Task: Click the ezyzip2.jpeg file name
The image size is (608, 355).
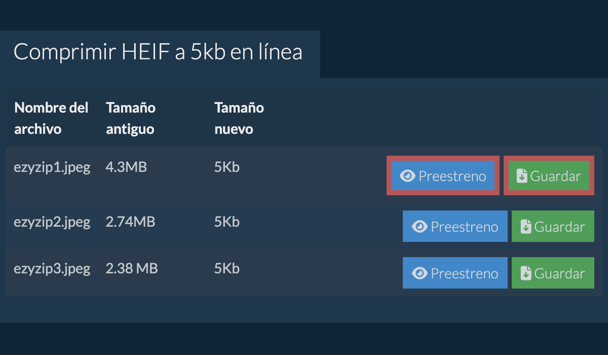Action: [x=52, y=222]
